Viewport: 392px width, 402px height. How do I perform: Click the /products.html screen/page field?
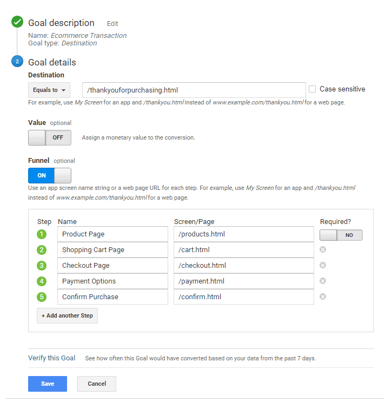point(244,234)
